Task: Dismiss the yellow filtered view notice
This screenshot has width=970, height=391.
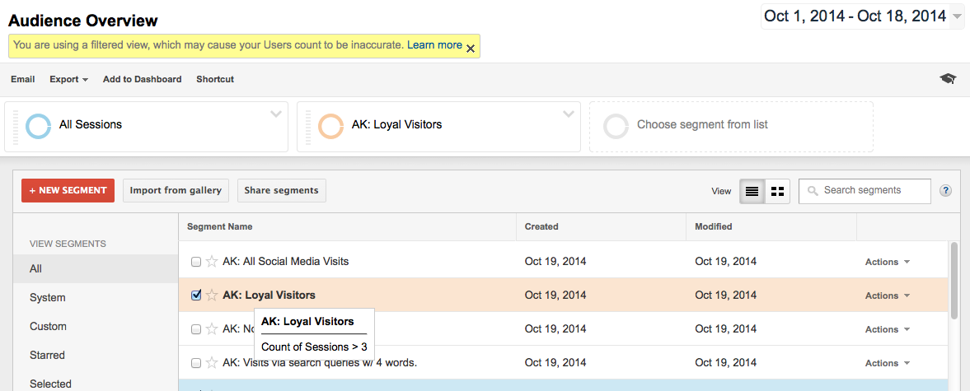Action: [471, 49]
